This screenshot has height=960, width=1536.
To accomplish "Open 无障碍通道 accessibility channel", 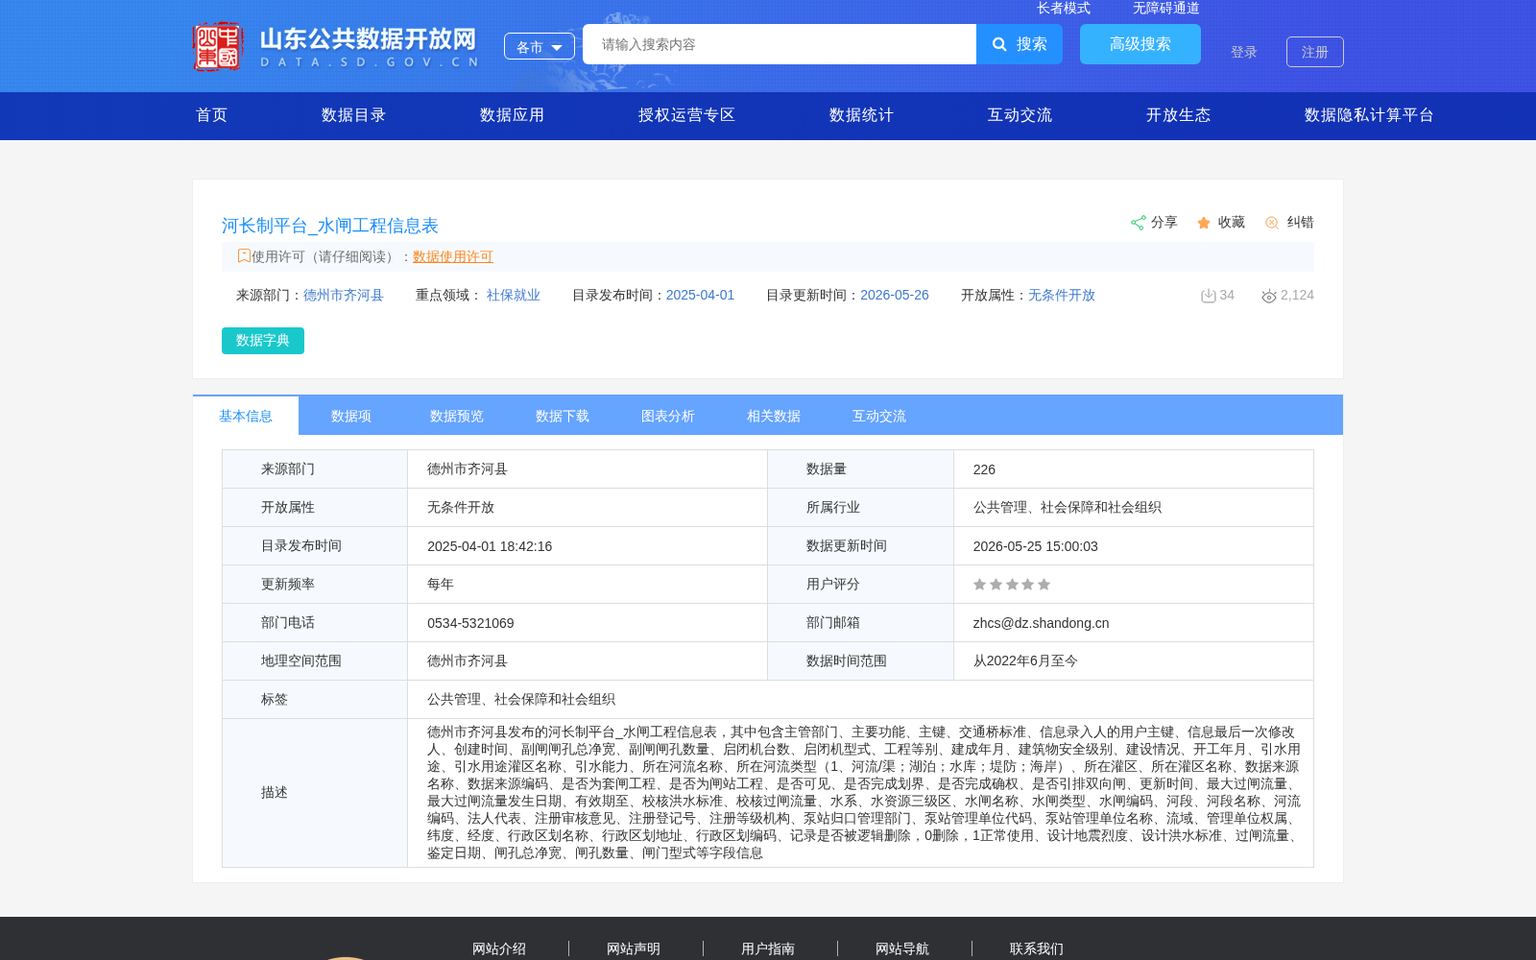I will click(1166, 9).
